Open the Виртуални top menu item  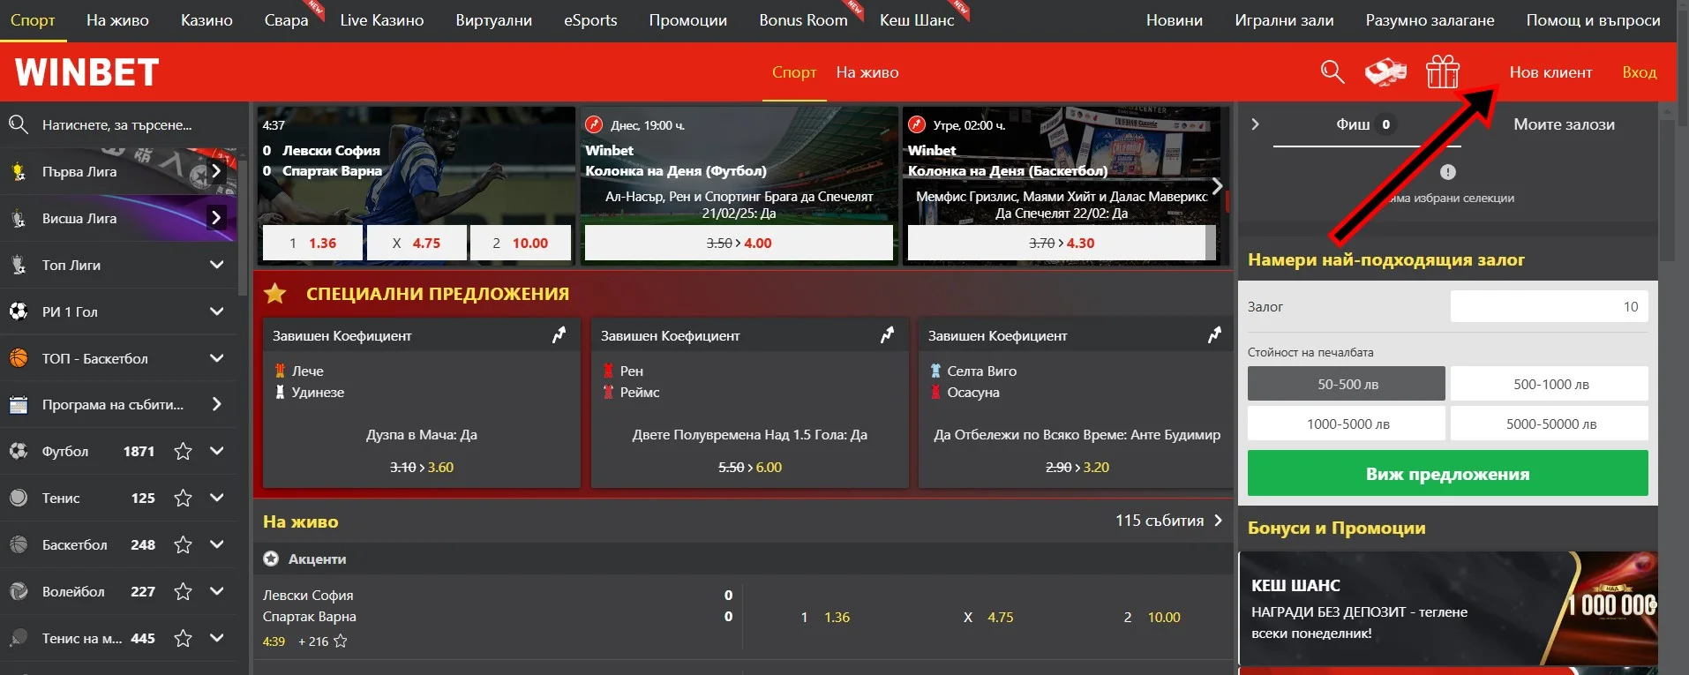pos(493,20)
